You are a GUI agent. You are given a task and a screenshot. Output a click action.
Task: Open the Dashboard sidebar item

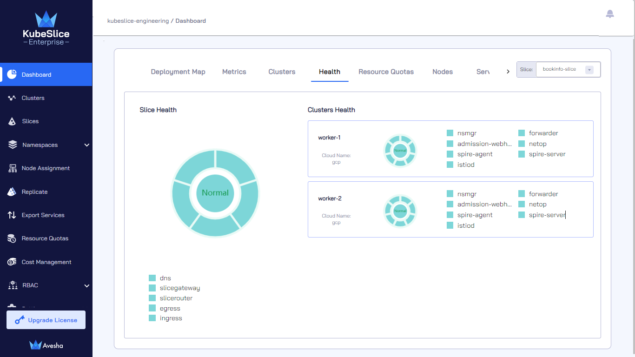46,74
